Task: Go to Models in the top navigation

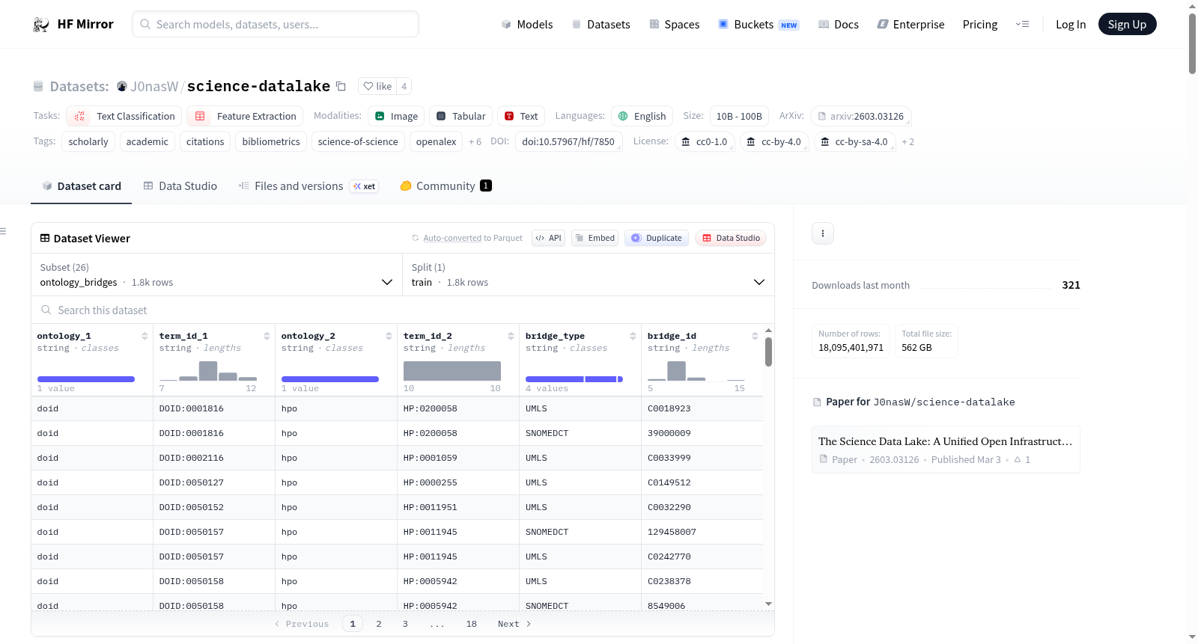Action: coord(527,25)
